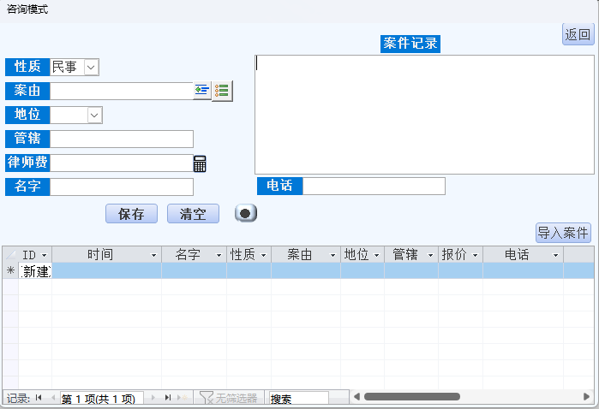599x409 pixels.
Task: Click the indent icon beside 案由 field
Action: click(202, 91)
